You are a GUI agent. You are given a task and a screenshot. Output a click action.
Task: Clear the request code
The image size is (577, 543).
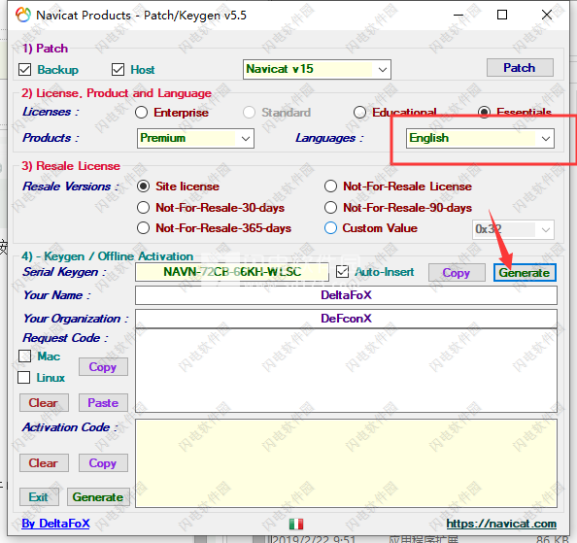44,403
